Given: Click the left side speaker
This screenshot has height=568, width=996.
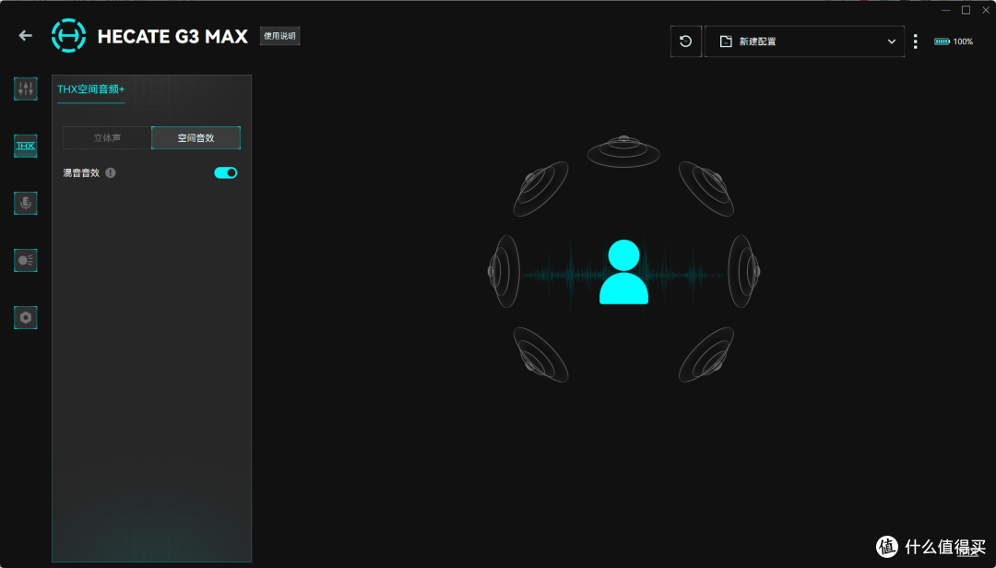Looking at the screenshot, I should [x=504, y=271].
